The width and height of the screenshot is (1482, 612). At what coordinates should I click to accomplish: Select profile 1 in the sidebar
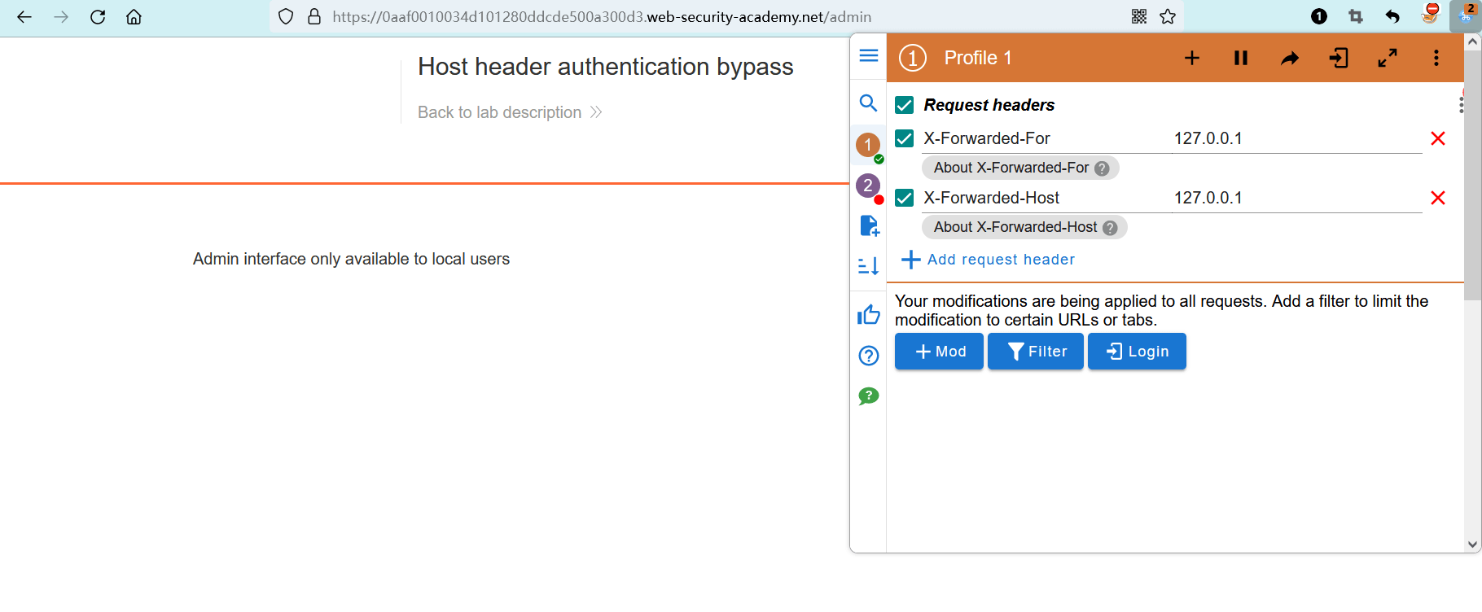point(868,146)
